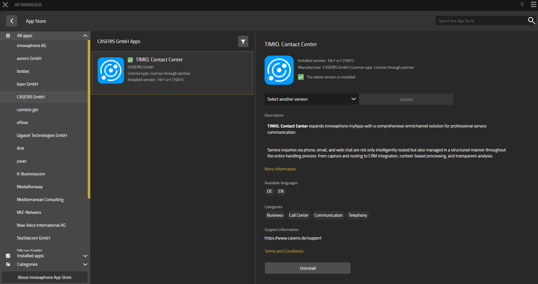Click the green check on the TIMIO list card
Screen dimensions: 538x284
pyautogui.click(x=130, y=60)
